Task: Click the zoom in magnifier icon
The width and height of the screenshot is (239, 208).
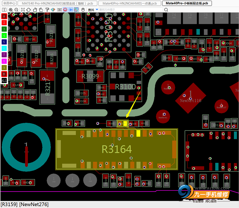Action: [11, 10]
